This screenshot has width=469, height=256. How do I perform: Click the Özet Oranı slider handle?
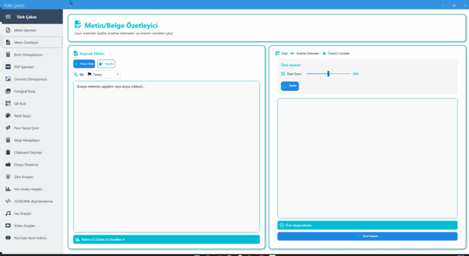[329, 73]
